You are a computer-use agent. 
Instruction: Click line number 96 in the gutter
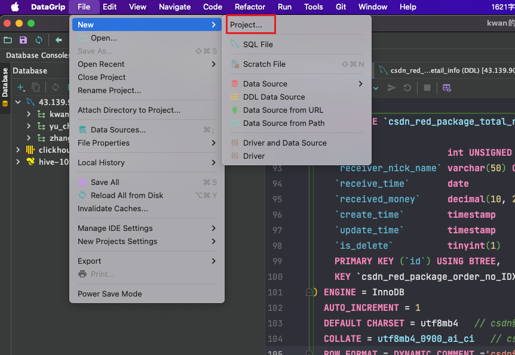(277, 215)
